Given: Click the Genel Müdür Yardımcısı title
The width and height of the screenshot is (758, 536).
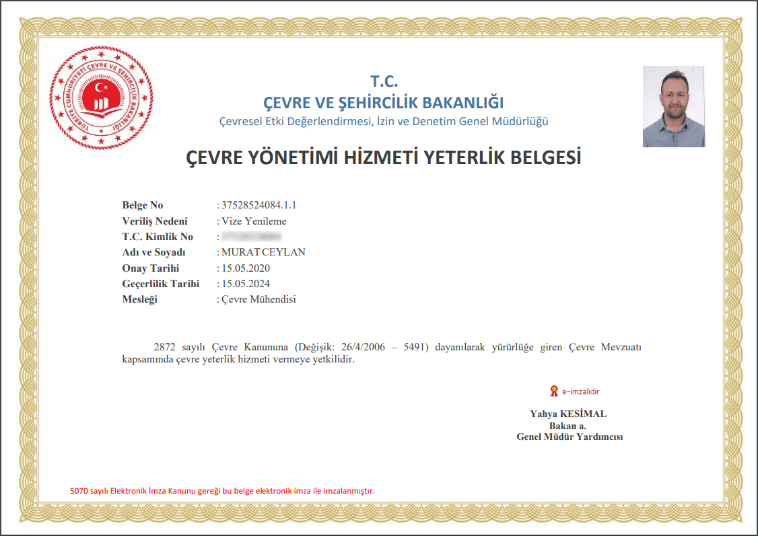Looking at the screenshot, I should (x=570, y=436).
